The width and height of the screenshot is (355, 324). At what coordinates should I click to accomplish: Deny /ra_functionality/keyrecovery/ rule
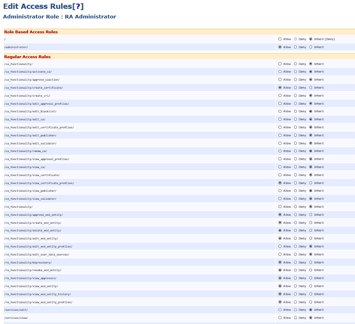pyautogui.click(x=296, y=262)
